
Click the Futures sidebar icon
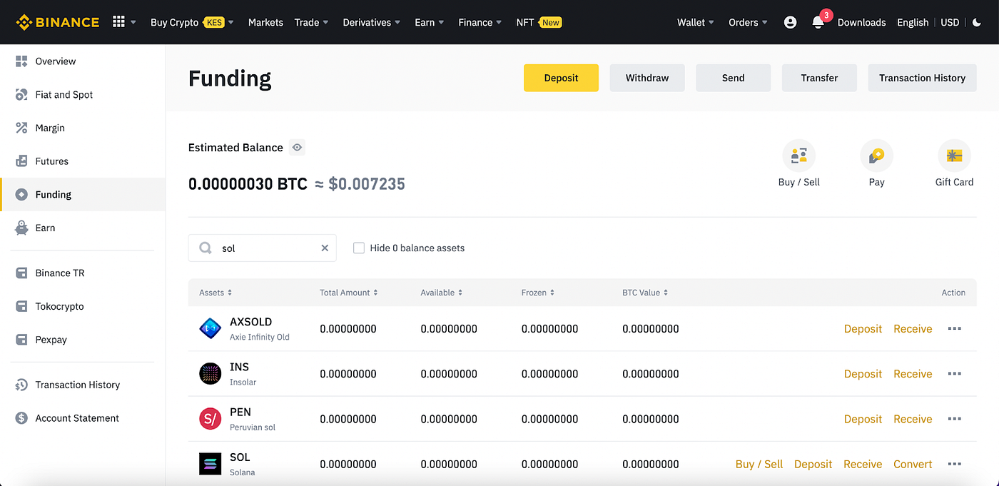click(21, 161)
